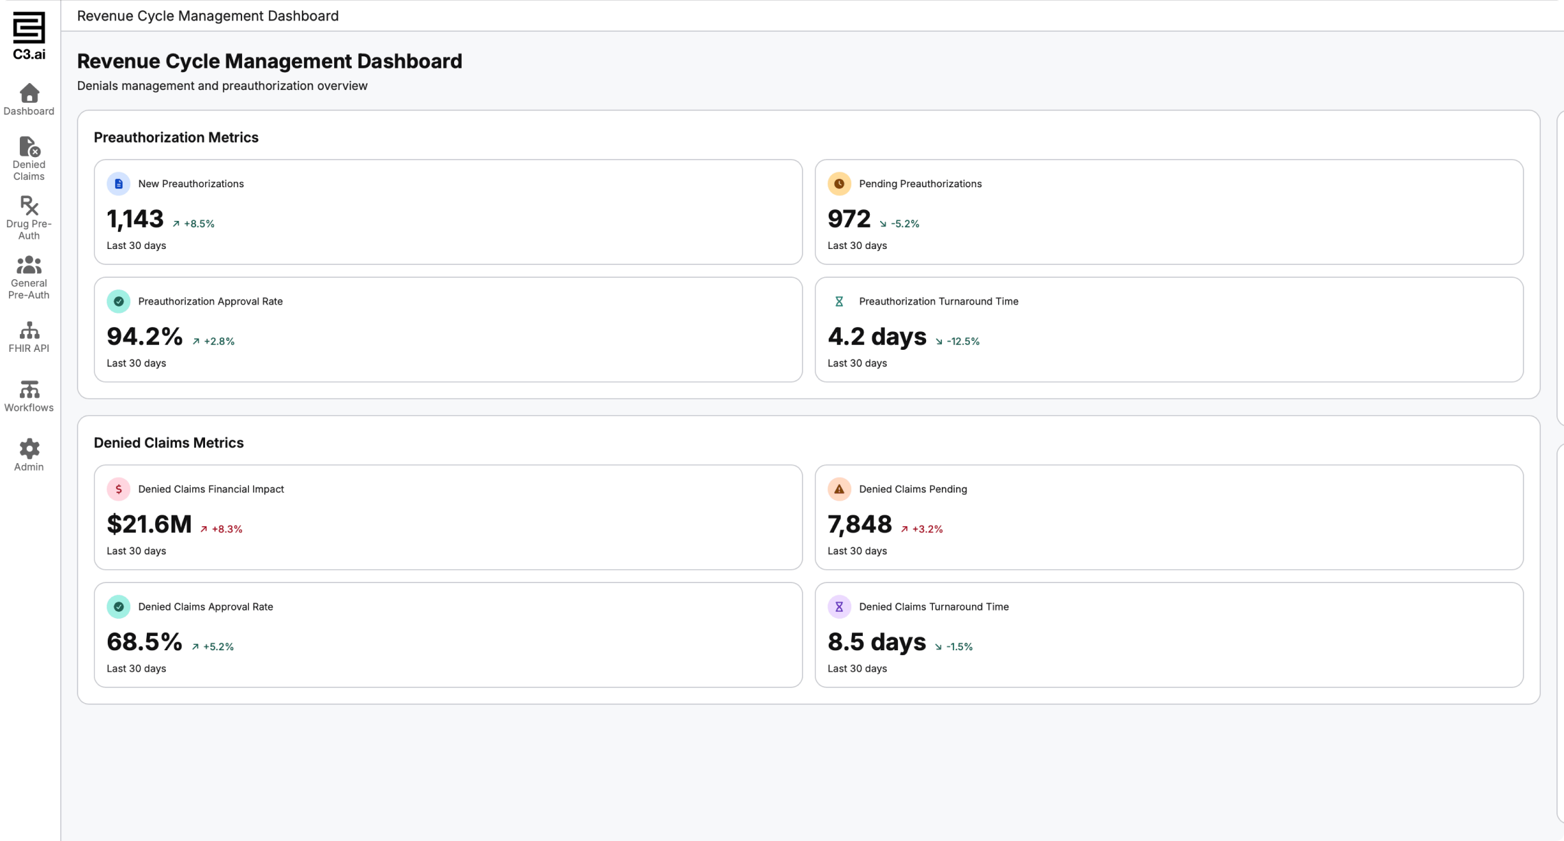This screenshot has width=1564, height=841.
Task: Select the 8.5 days turnaround value
Action: (x=877, y=641)
